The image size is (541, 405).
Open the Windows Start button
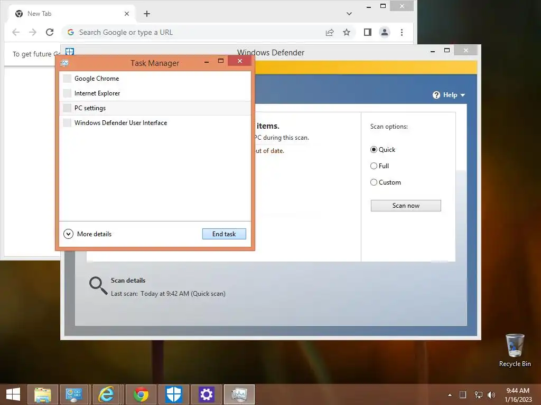click(13, 394)
